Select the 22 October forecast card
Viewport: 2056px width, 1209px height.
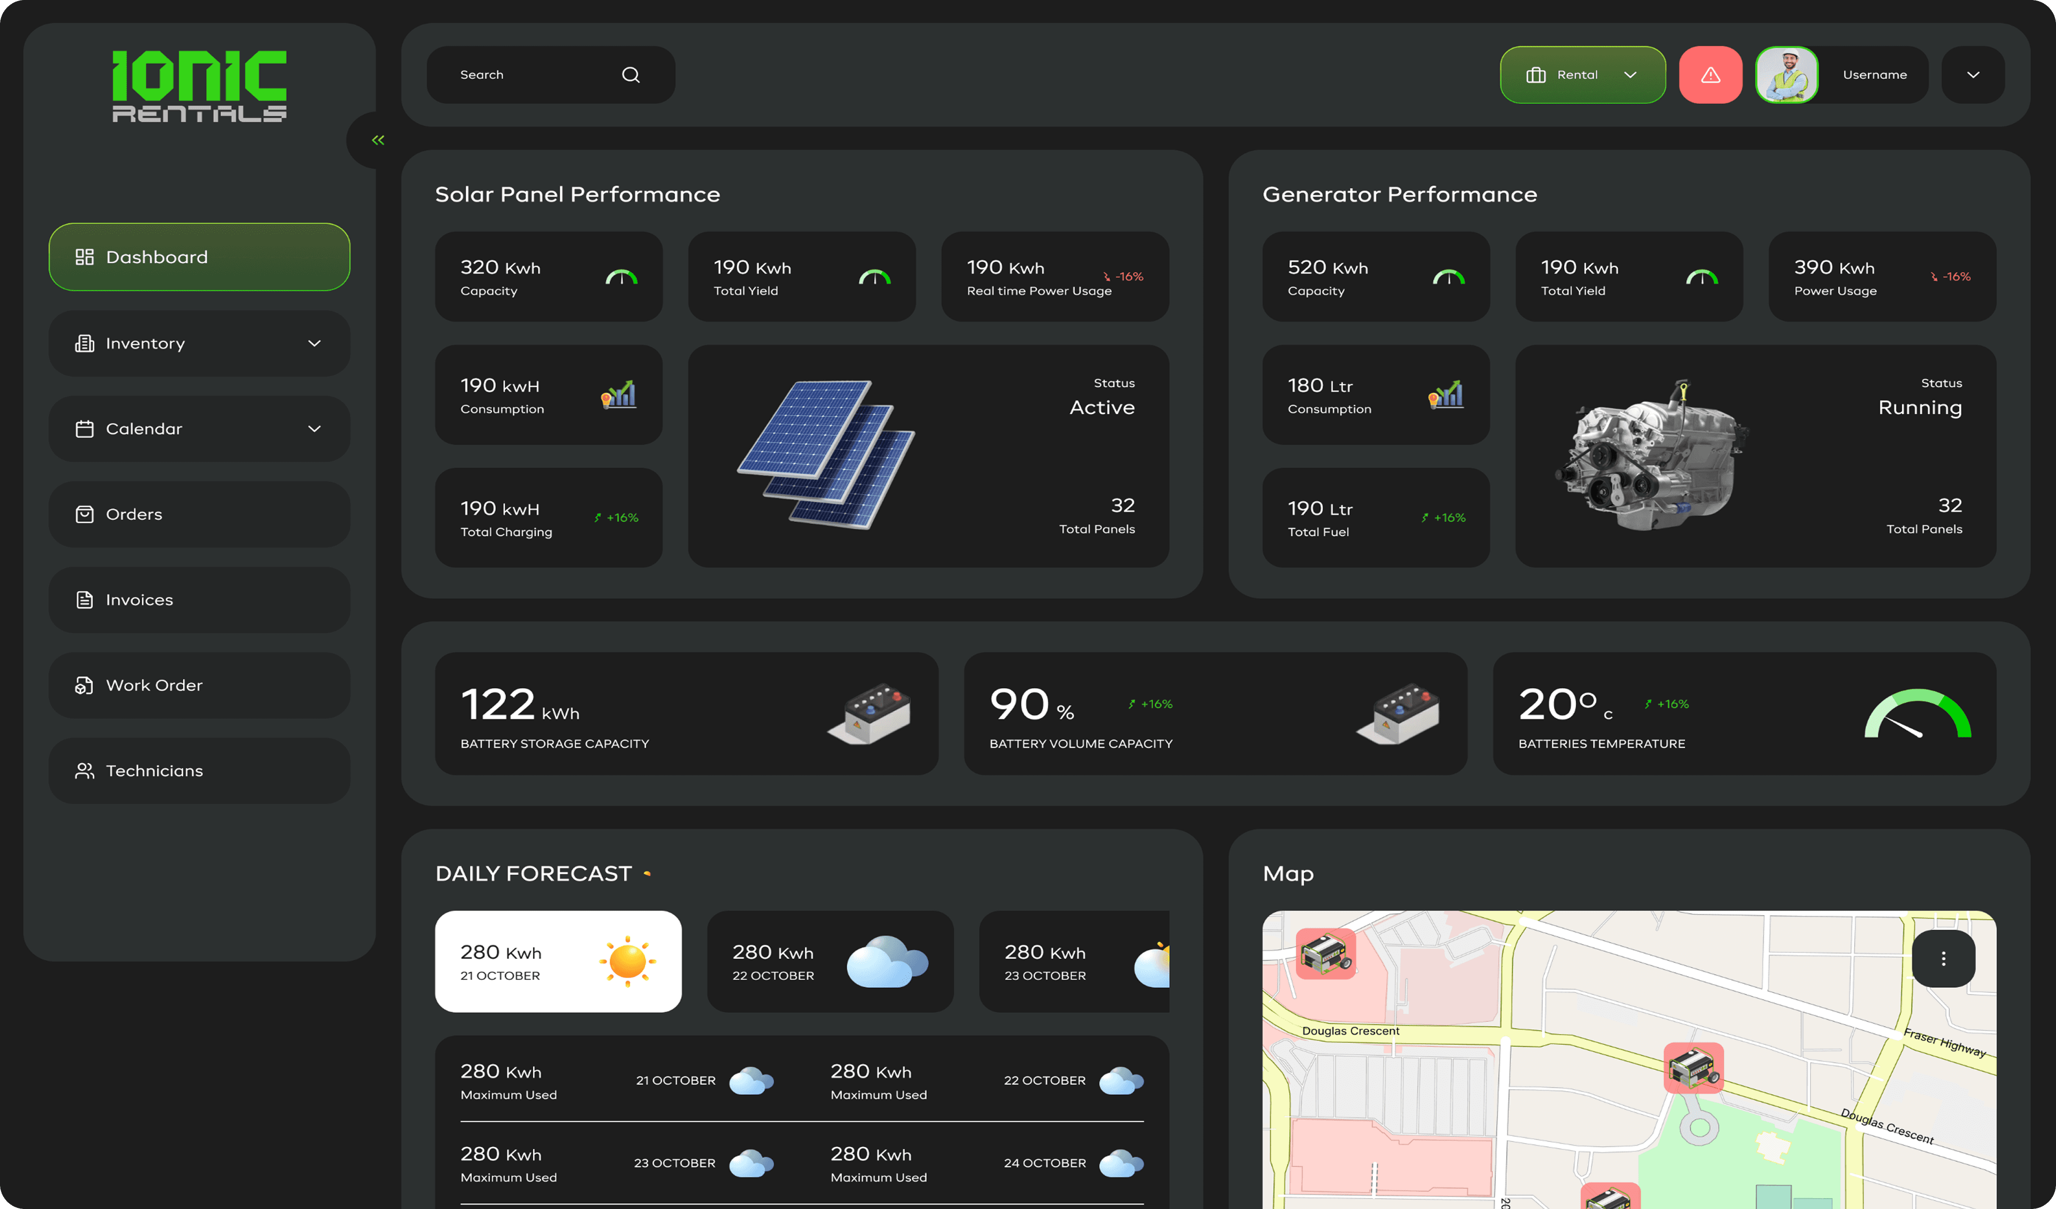pyautogui.click(x=830, y=962)
